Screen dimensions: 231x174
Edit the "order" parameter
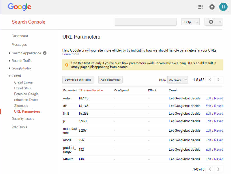point(208,98)
